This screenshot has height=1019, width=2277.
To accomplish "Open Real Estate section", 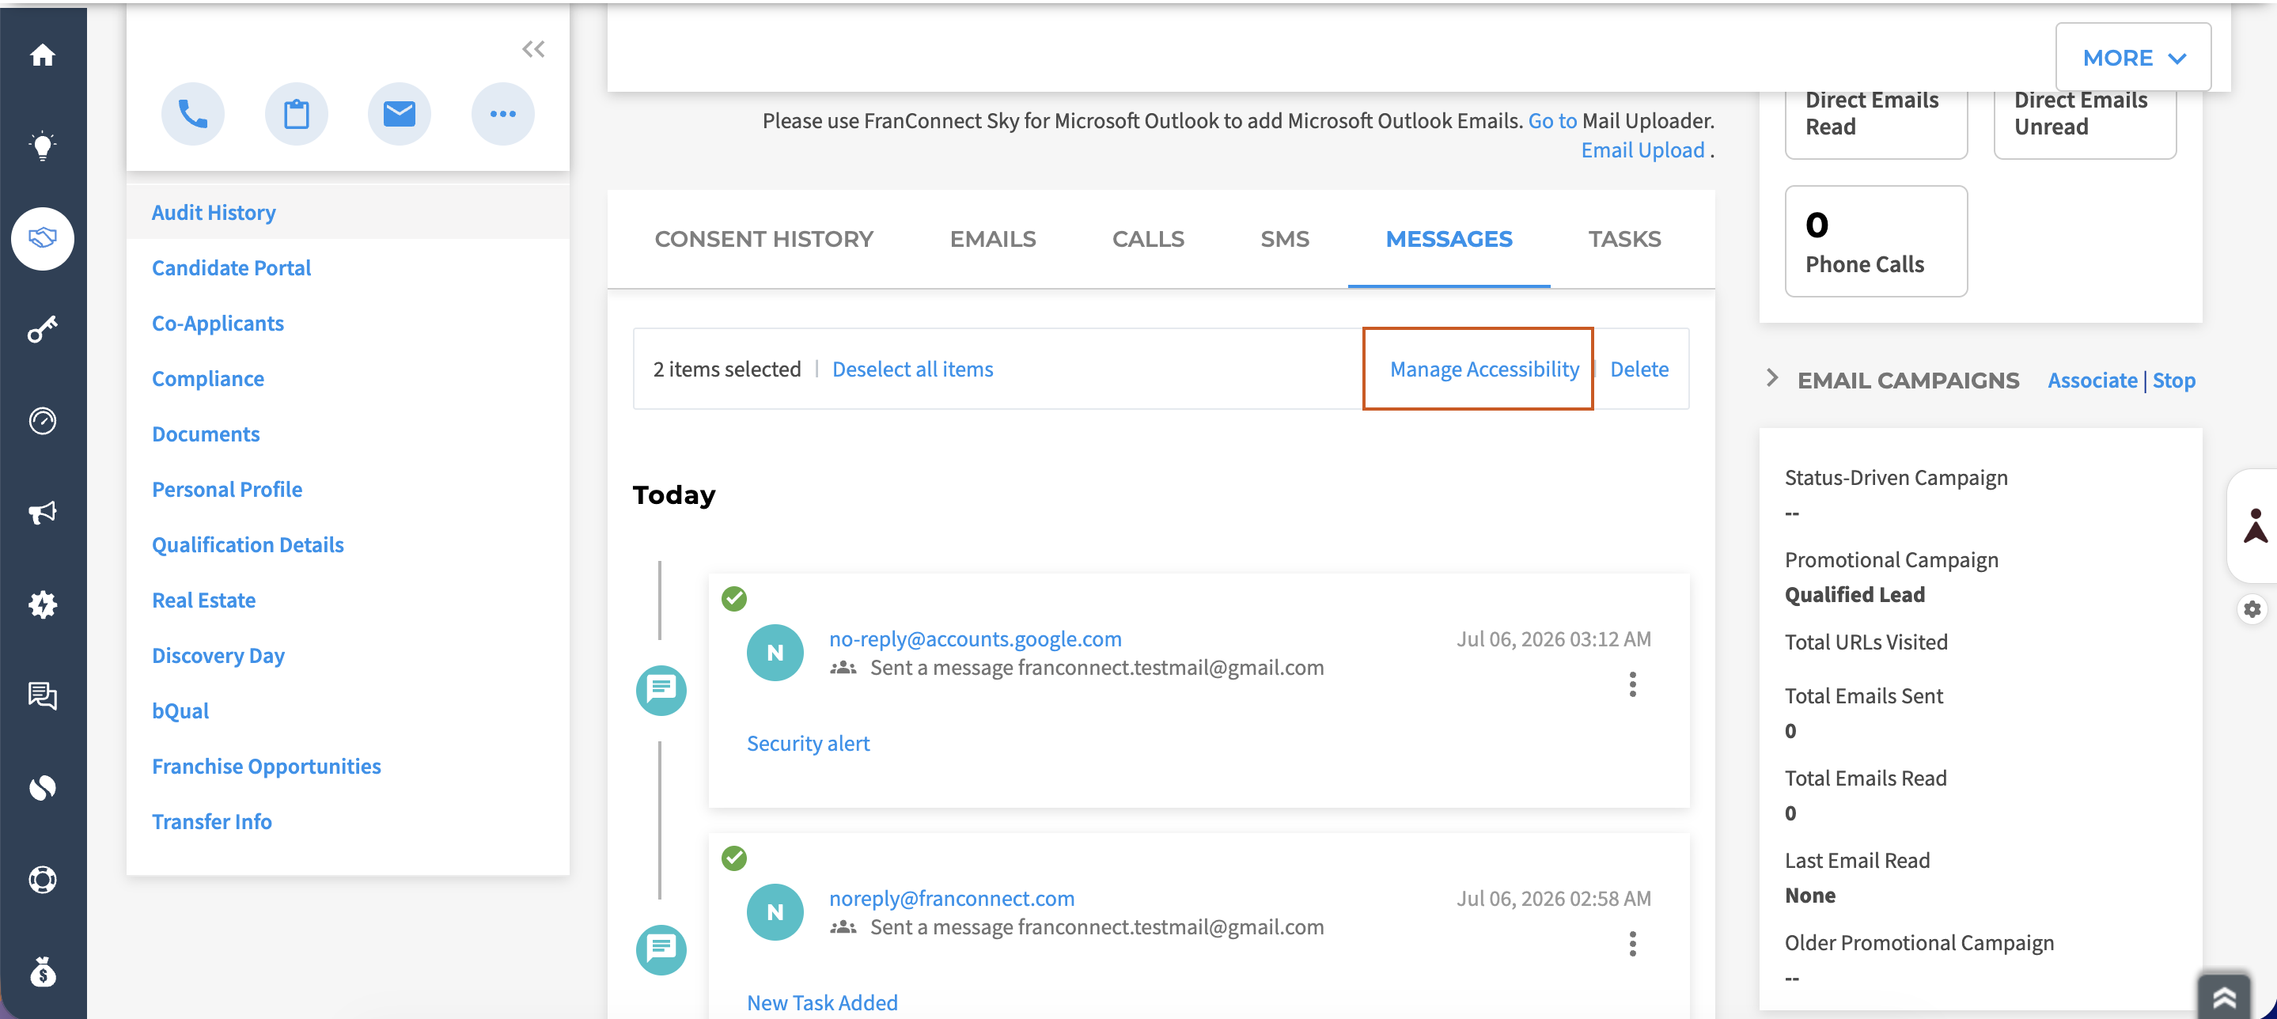I will click(203, 600).
